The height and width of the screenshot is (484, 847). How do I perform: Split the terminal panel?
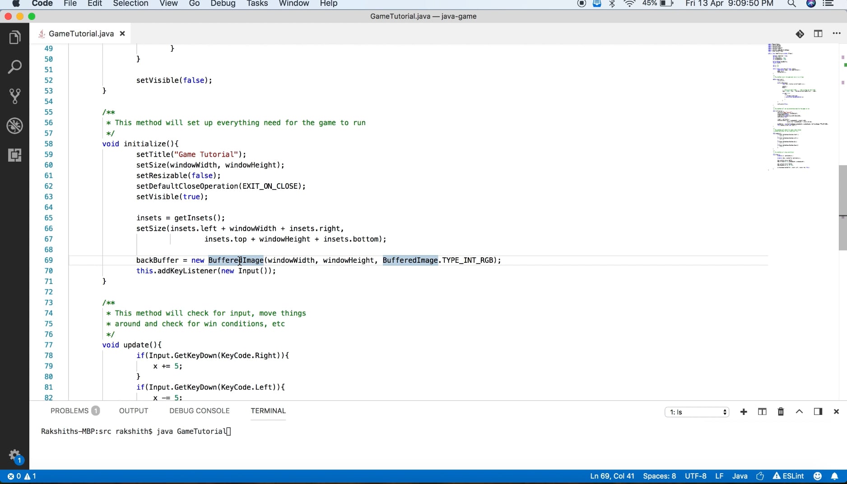pyautogui.click(x=762, y=411)
